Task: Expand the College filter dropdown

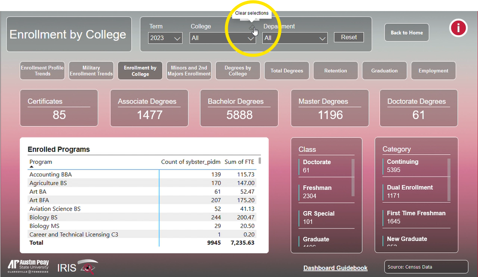Action: point(223,38)
